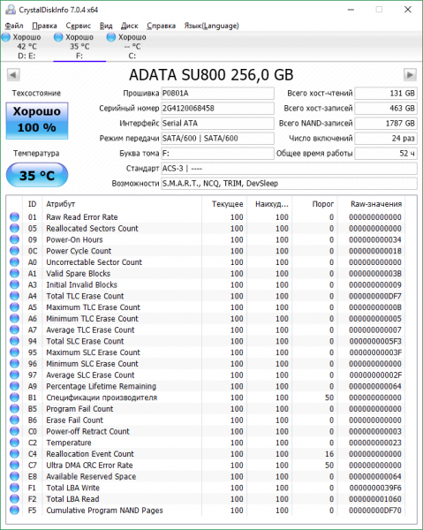
Task: Click status orb for Total TLC Erase Count
Action: [x=14, y=296]
